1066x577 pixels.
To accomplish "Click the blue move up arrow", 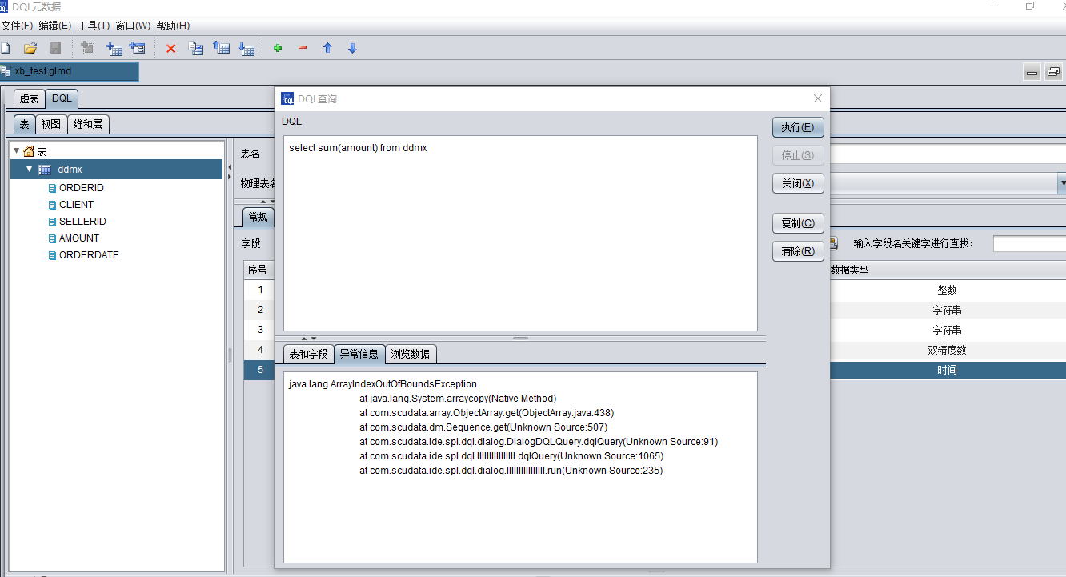I will pyautogui.click(x=327, y=48).
